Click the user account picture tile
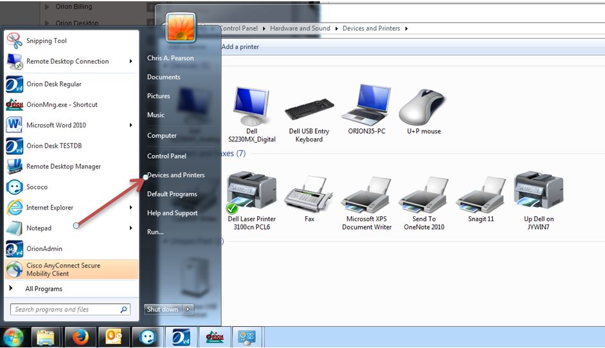This screenshot has width=605, height=348. pos(181,27)
